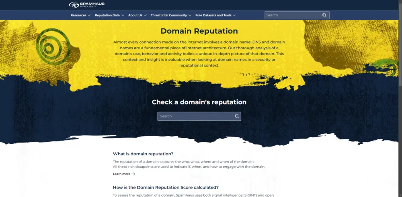The height and width of the screenshot is (197, 402).
Task: Click the Check a domain's reputation heading
Action: [199, 102]
